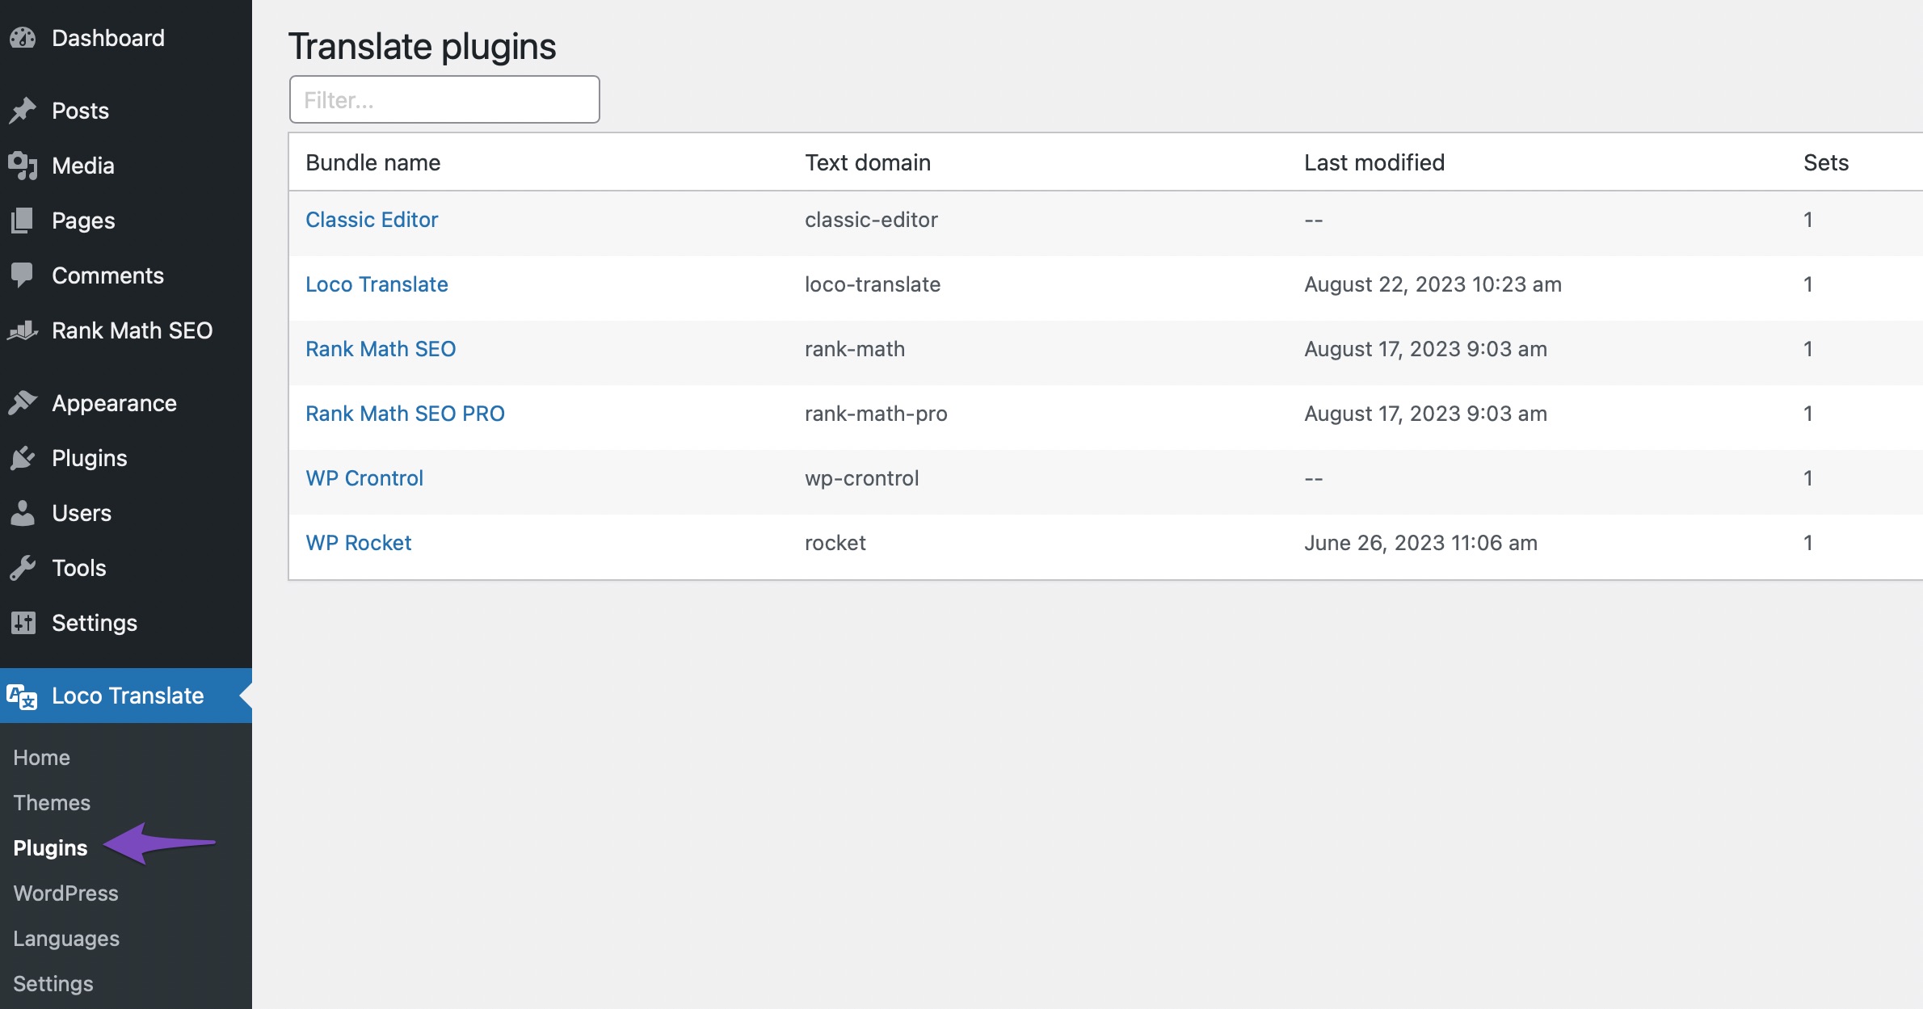Open the Rank Math SEO sidebar label
This screenshot has width=1923, height=1009.
pos(133,330)
